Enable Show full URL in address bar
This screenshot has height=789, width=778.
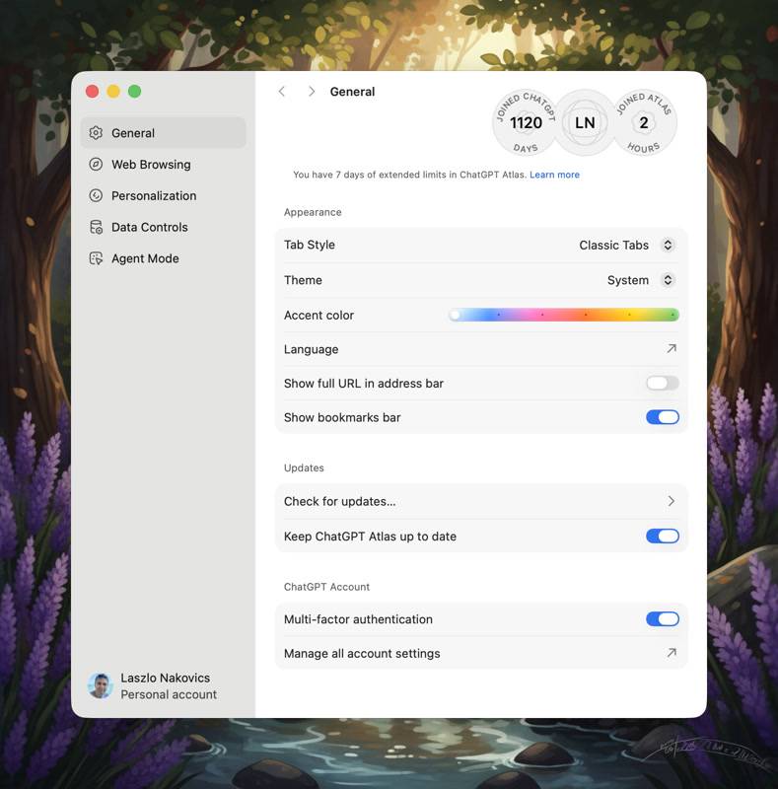pos(663,383)
